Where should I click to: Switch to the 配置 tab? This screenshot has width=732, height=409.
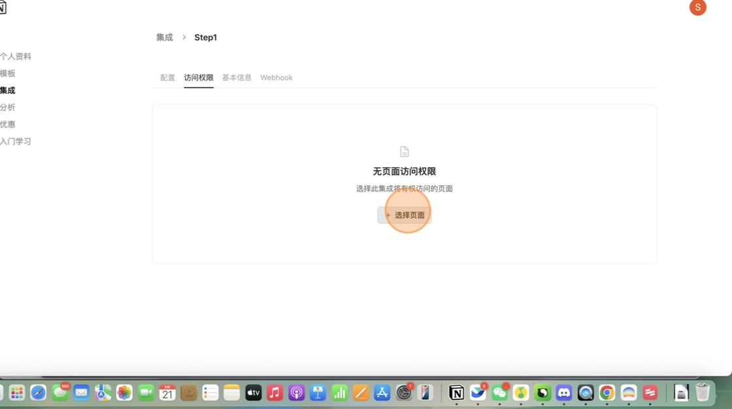[x=167, y=78]
